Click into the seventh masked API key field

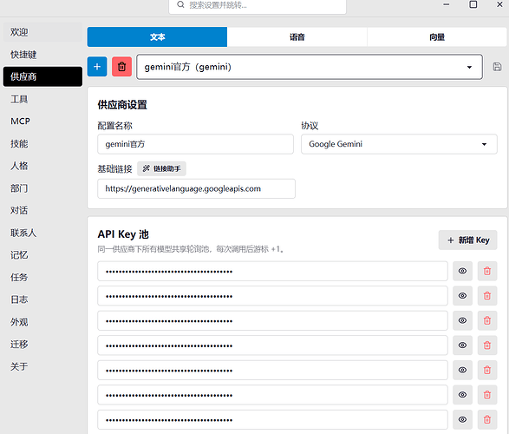272,419
